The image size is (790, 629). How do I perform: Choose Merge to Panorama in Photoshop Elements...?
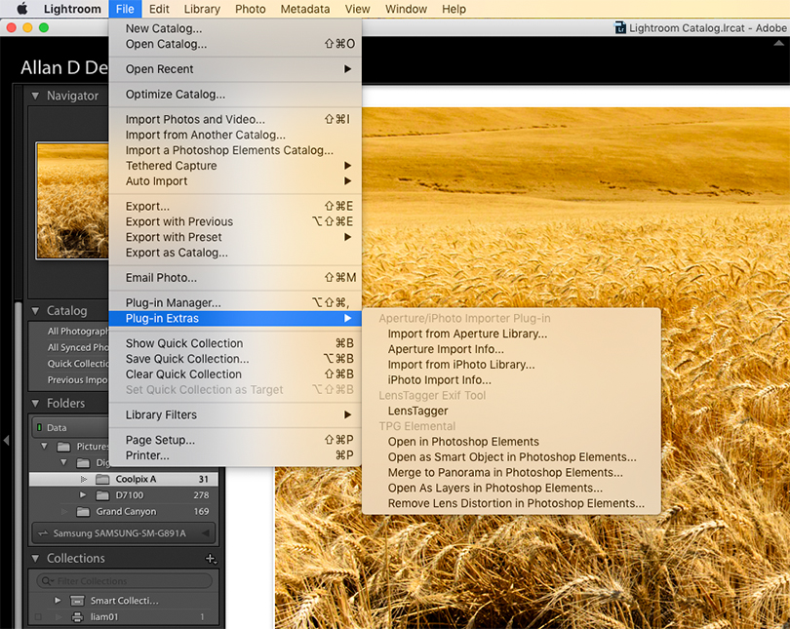pos(511,472)
